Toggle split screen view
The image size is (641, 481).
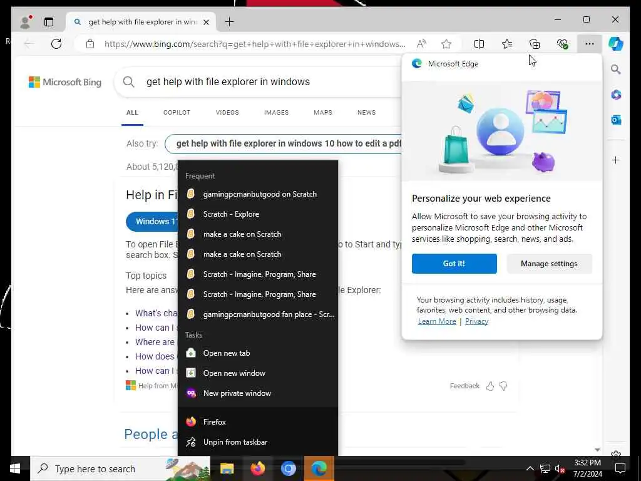point(479,44)
